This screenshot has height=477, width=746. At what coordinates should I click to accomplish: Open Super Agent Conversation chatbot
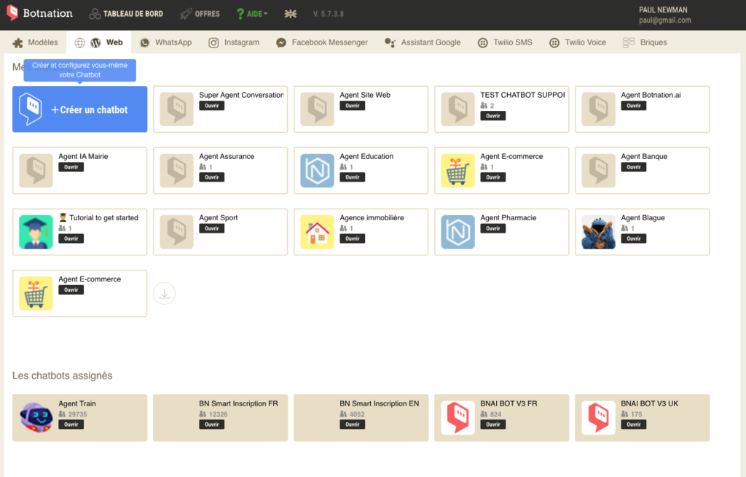[212, 106]
